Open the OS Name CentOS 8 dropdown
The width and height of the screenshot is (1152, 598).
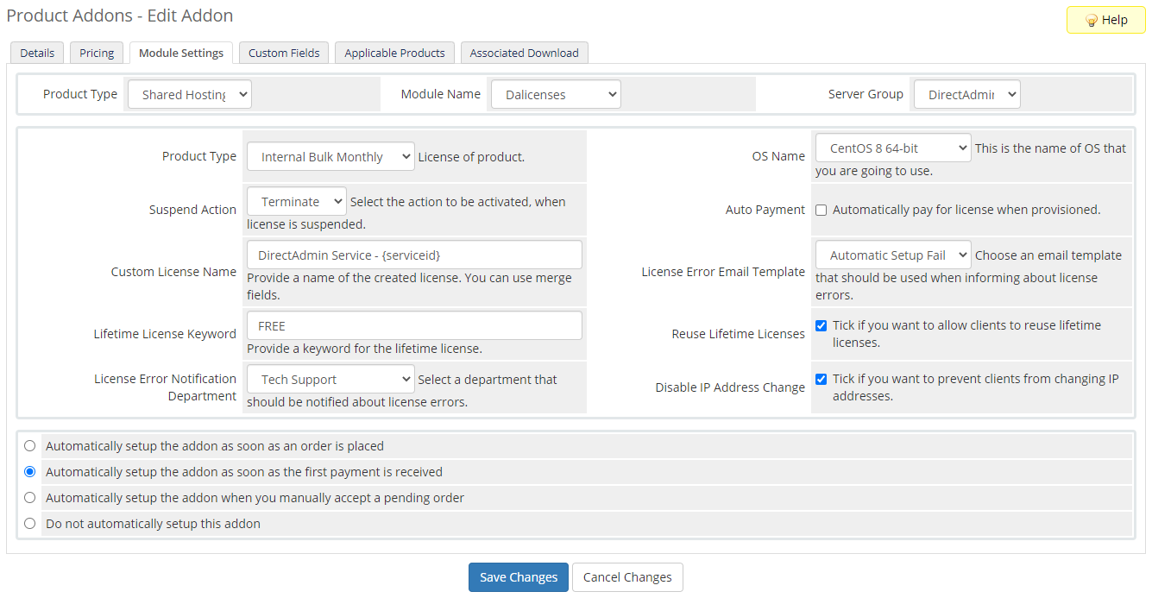click(x=893, y=148)
